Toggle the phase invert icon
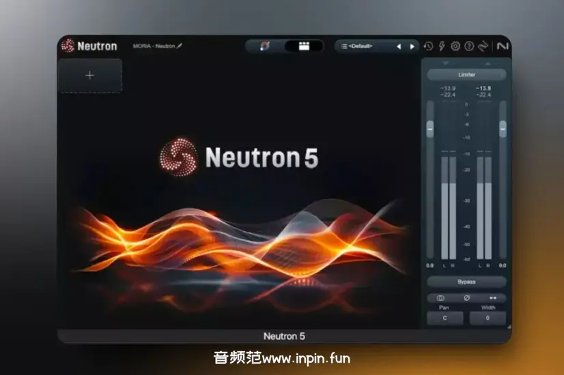 pos(467,298)
